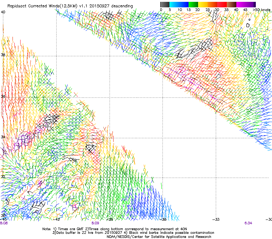Click the NOAA/NESDIS credit line
This screenshot has height=239, width=272.
[x=159, y=237]
